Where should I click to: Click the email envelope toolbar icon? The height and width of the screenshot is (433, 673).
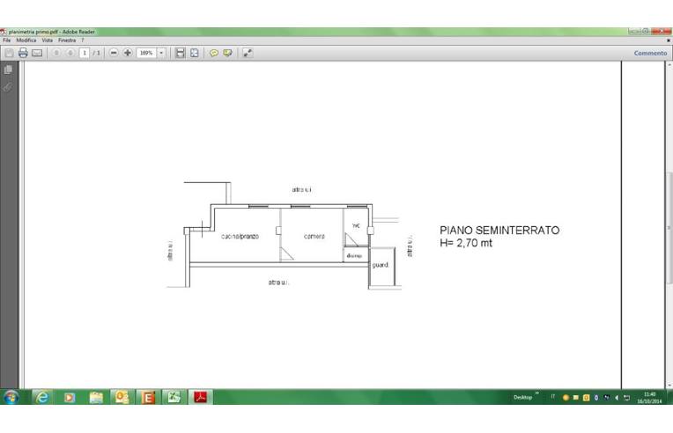pyautogui.click(x=37, y=53)
